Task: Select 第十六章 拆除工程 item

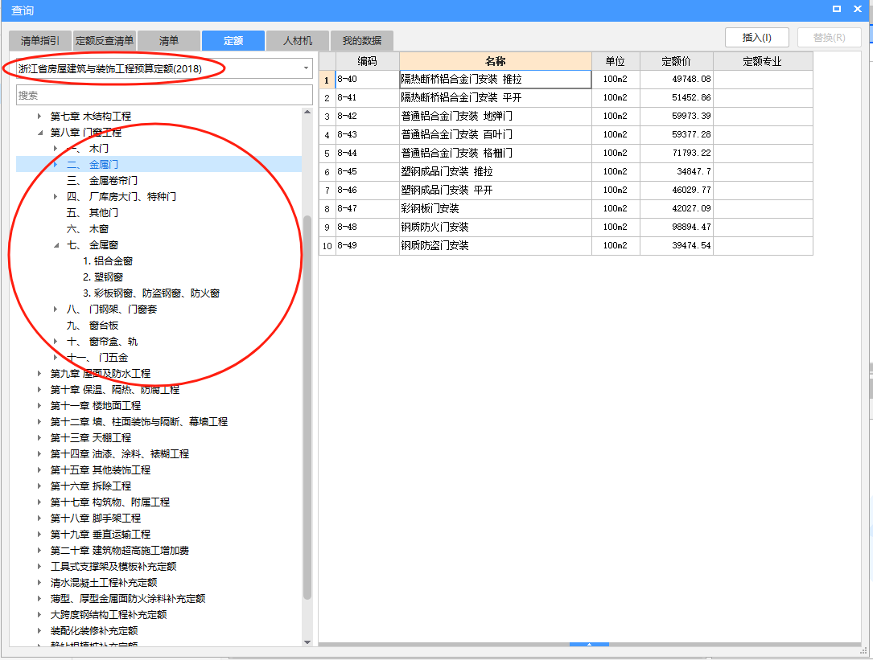Action: click(91, 486)
